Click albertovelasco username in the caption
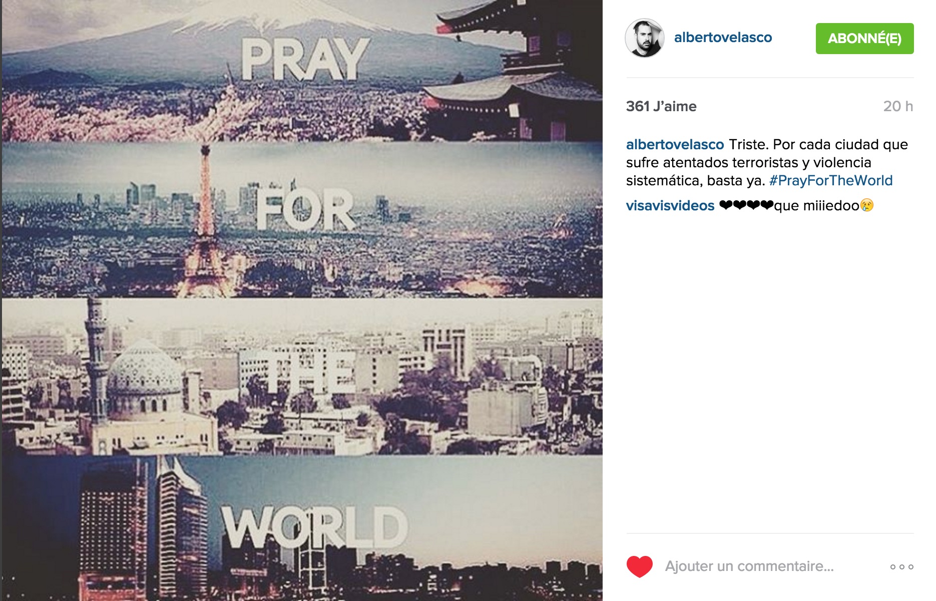 coord(675,144)
